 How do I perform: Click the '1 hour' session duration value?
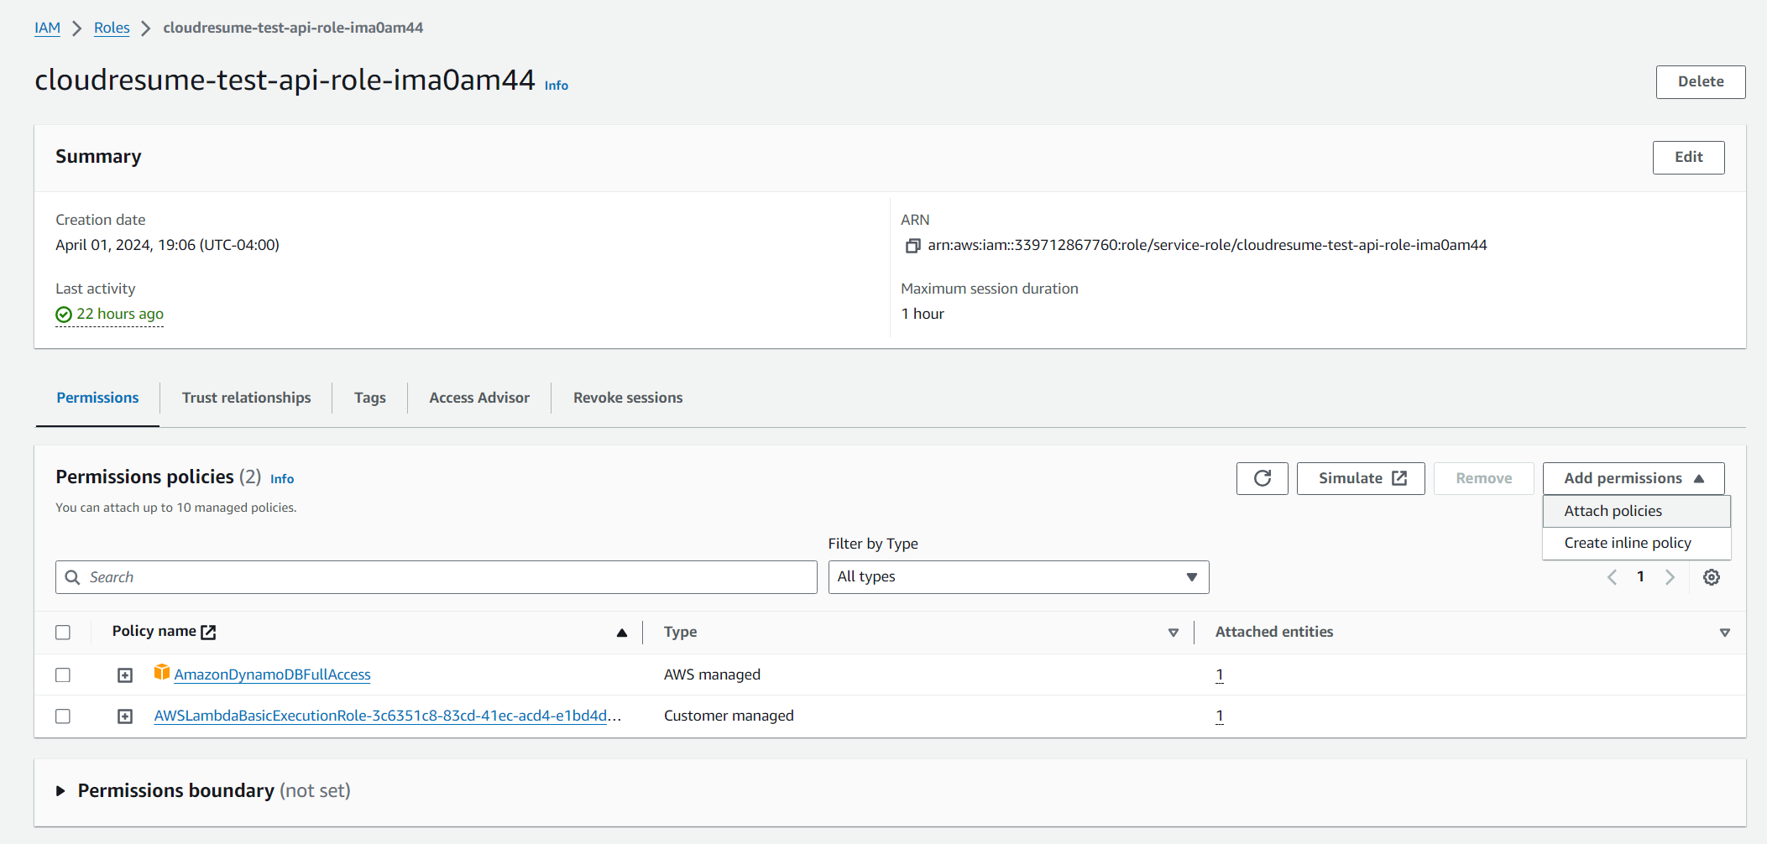pyautogui.click(x=923, y=314)
